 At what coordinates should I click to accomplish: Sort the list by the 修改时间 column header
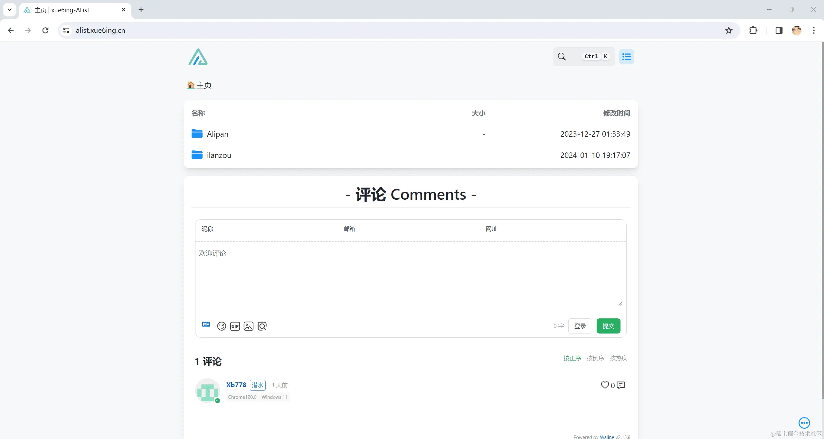coord(616,113)
